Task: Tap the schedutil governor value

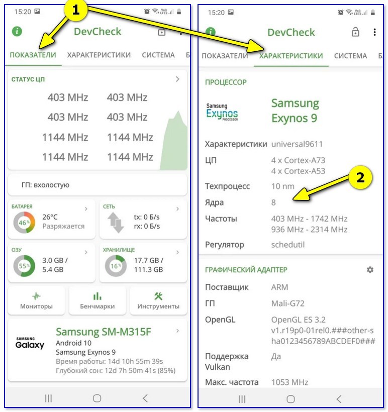Action: [288, 245]
